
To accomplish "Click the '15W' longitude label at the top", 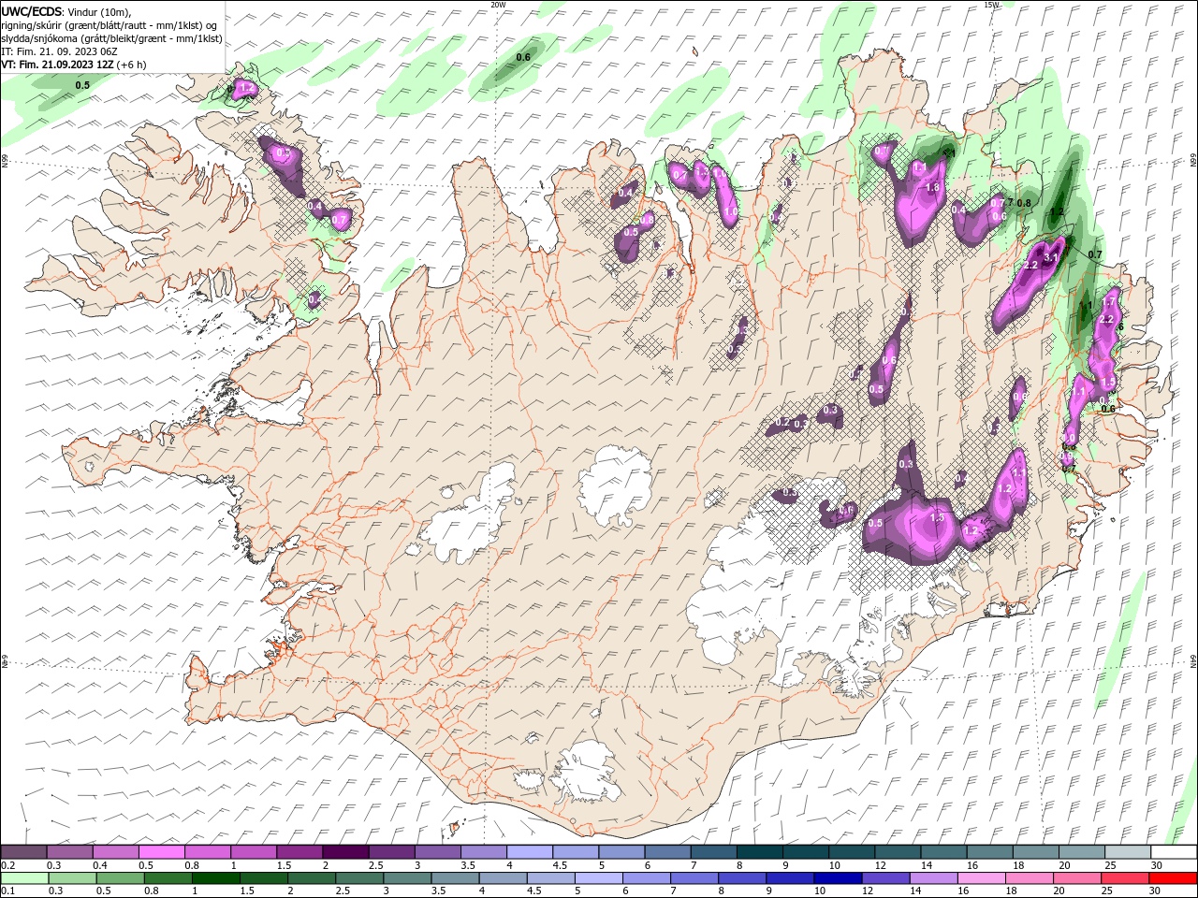I will coord(991,5).
